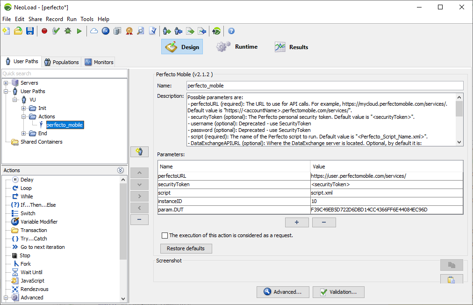Move element down with down-arrow button
Image resolution: width=473 pixels, height=305 pixels.
(x=139, y=184)
